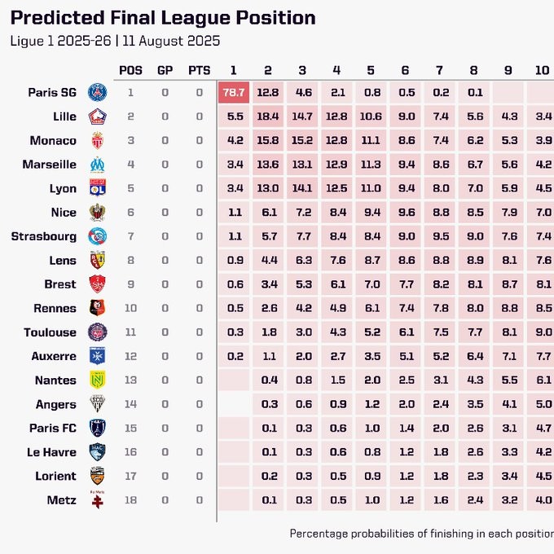Select the Monaco team crest
554x554 pixels.
[x=97, y=140]
